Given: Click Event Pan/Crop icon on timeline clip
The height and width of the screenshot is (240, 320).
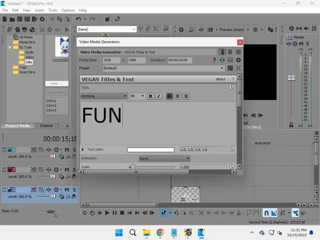Looking at the screenshot, I should coord(188,200).
